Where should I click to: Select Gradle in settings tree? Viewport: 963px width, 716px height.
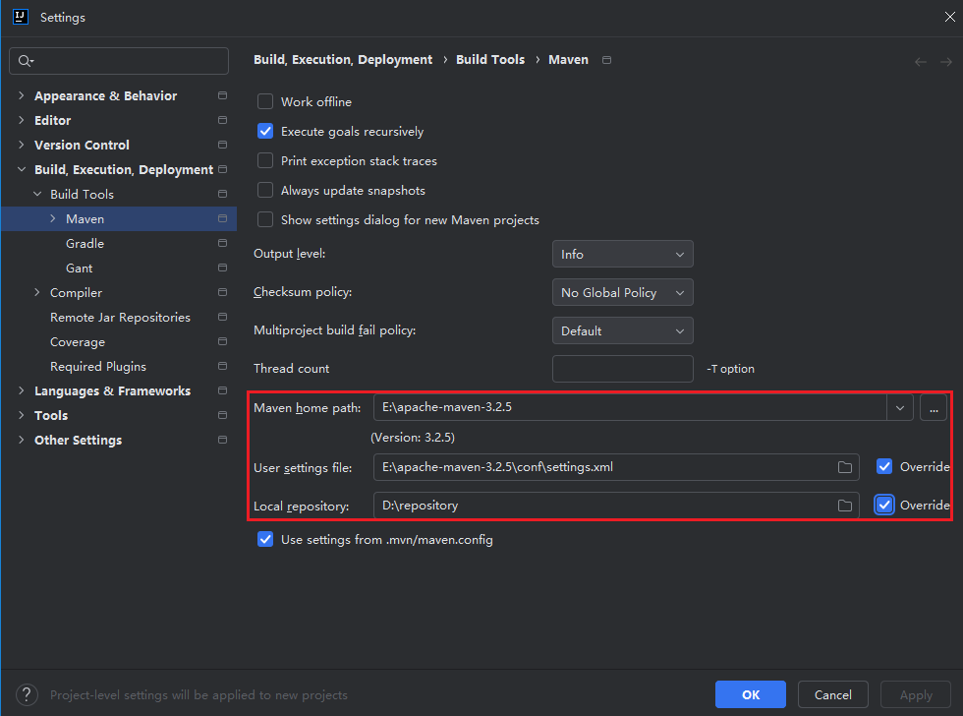coord(85,243)
